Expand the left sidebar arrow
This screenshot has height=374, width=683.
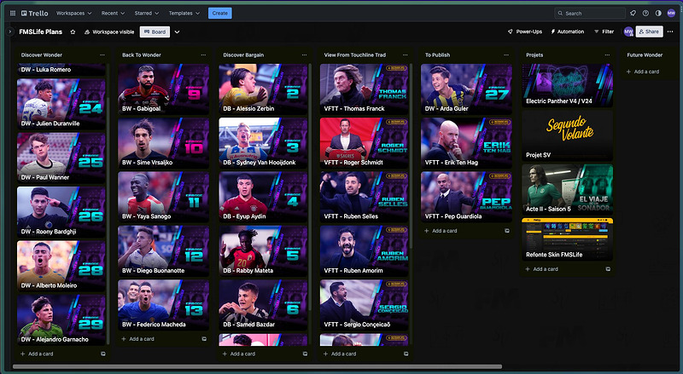[x=10, y=32]
